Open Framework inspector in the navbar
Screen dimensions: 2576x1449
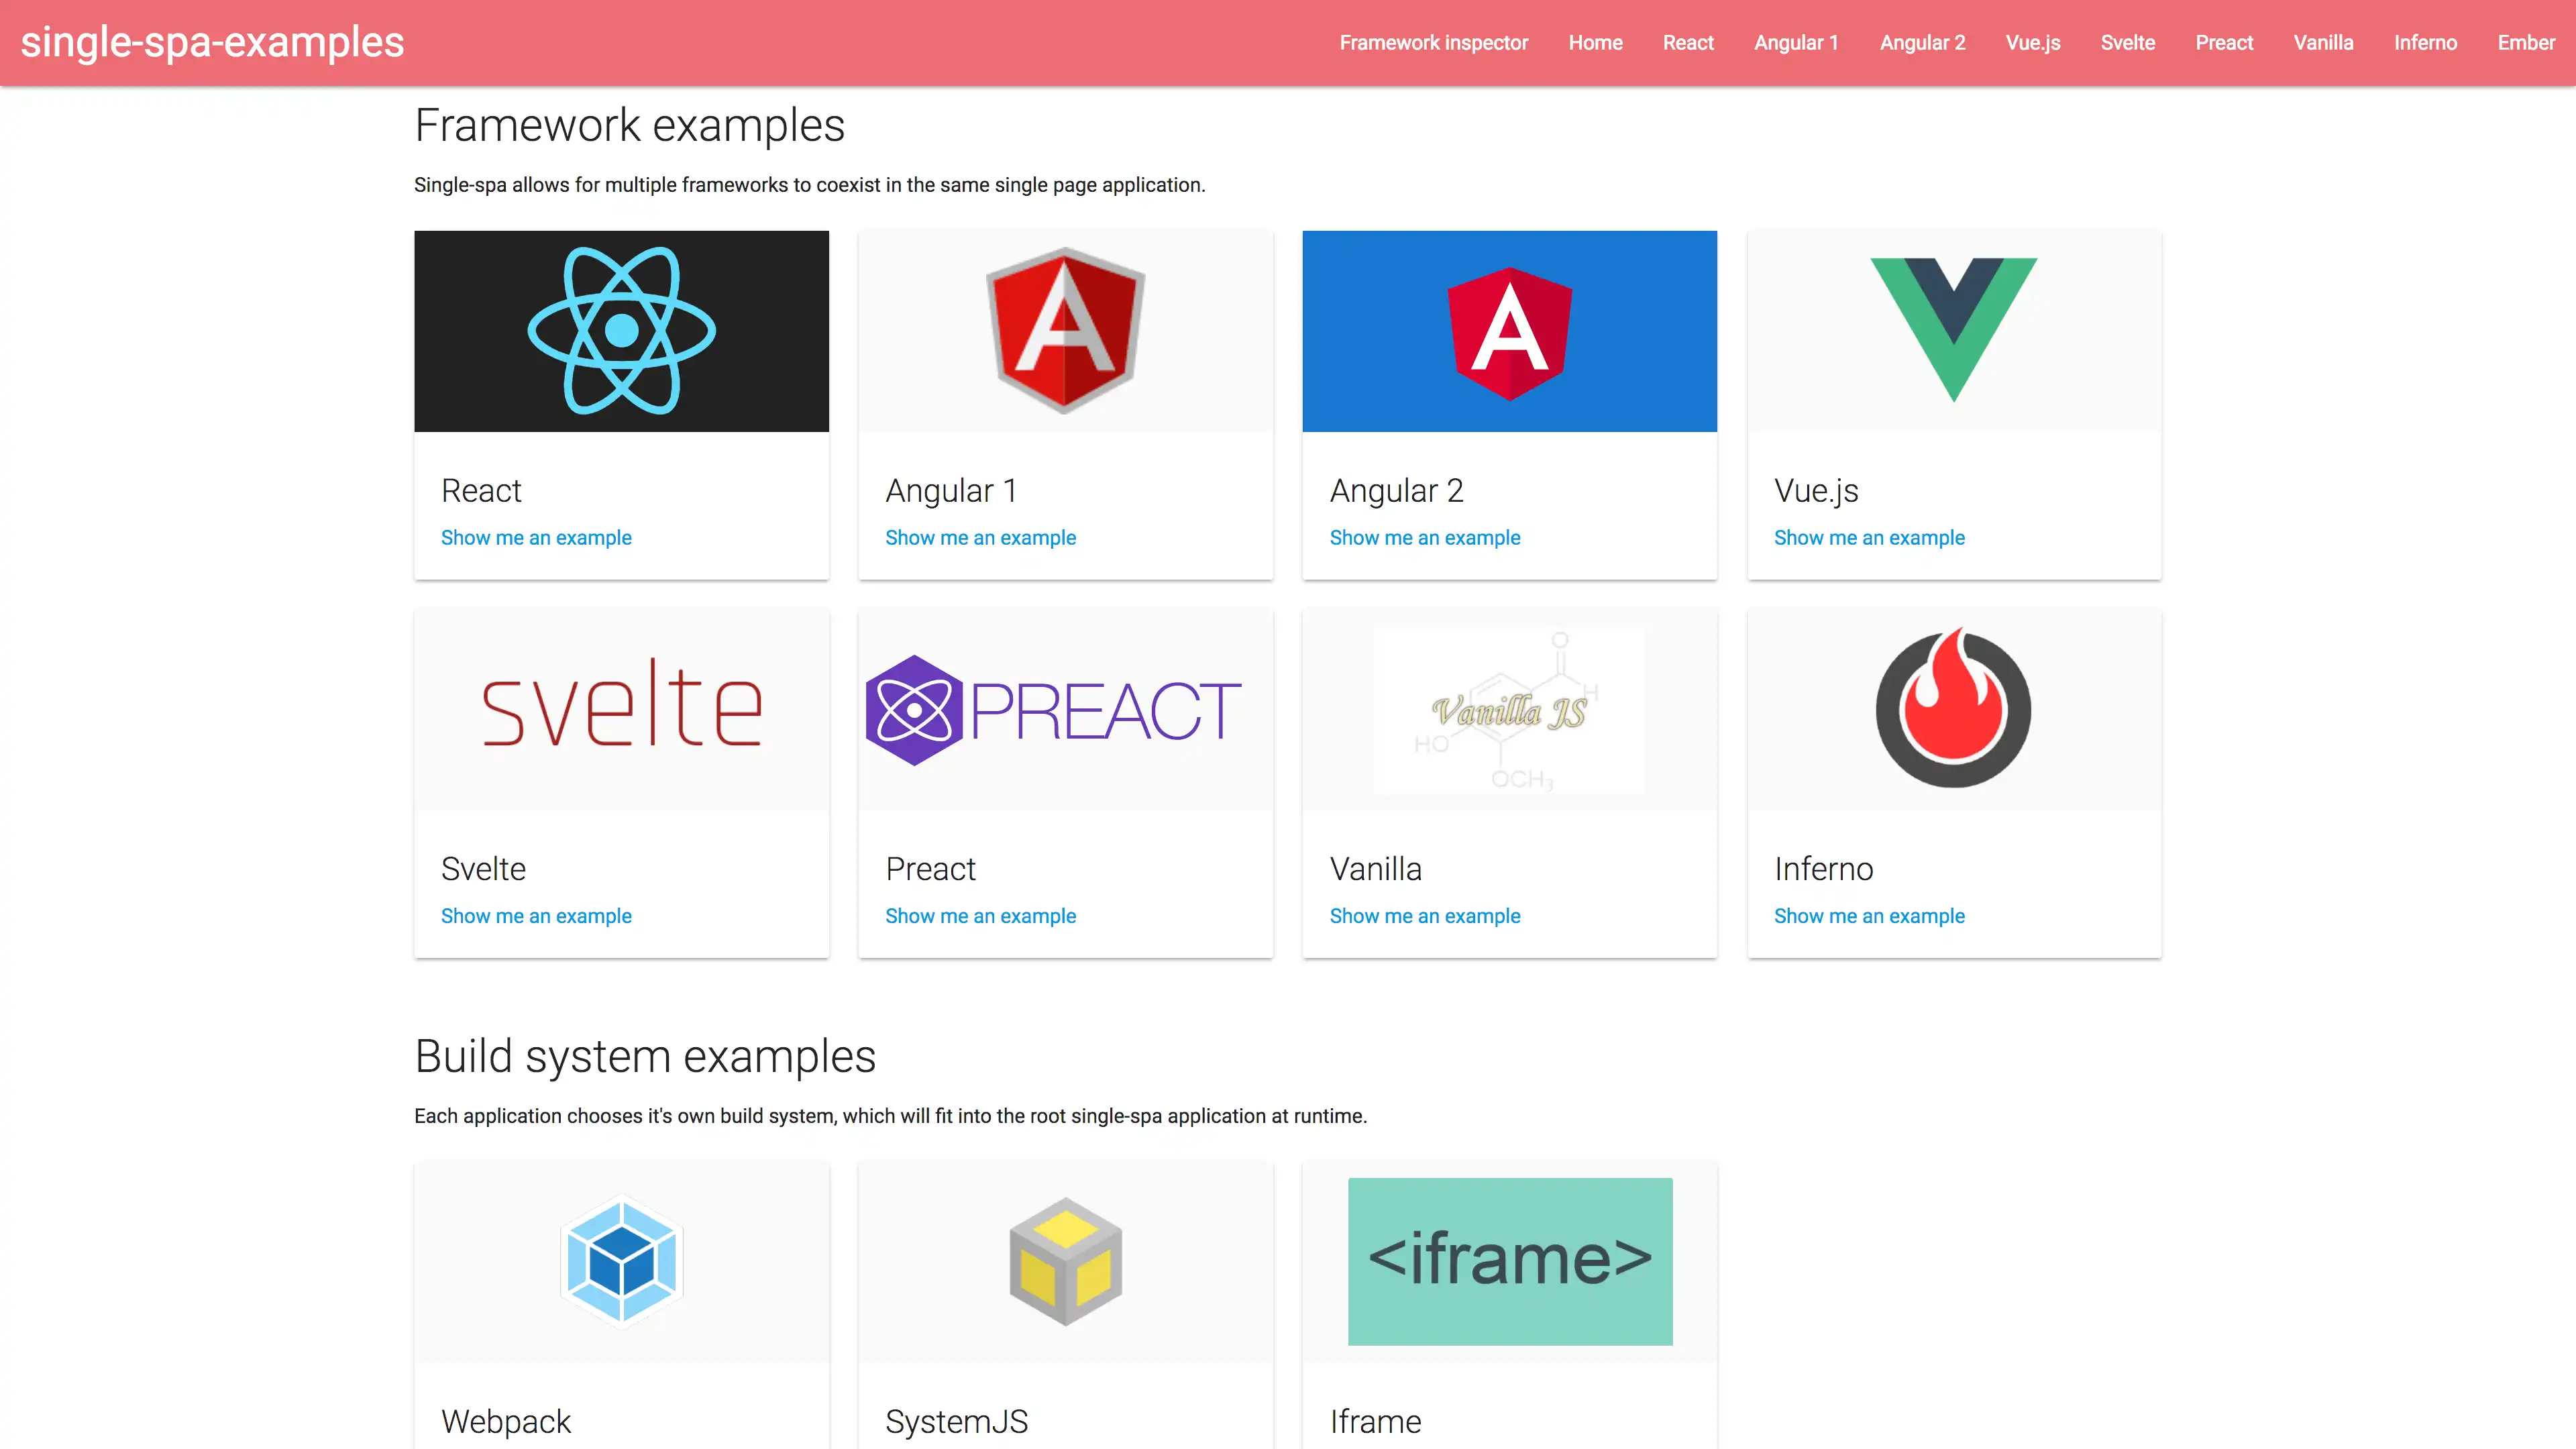pos(1434,43)
